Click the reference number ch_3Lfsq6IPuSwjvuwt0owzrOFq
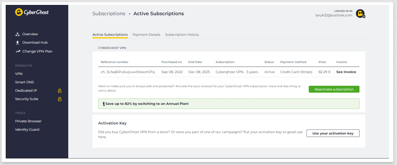Viewport: 397px width, 165px height. tap(128, 72)
